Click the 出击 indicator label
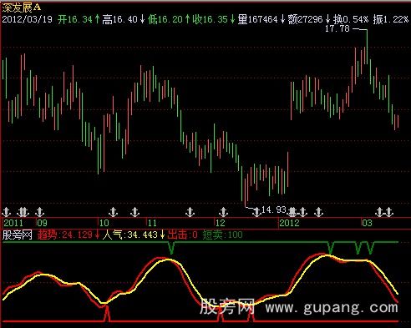The image size is (411, 328). click(x=177, y=235)
